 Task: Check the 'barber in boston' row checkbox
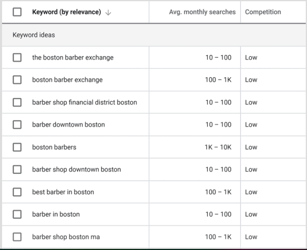click(17, 214)
